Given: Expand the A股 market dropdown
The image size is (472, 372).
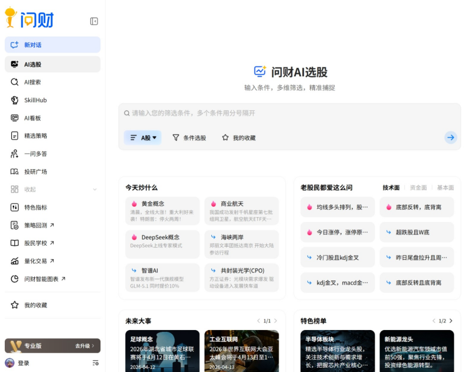Looking at the screenshot, I should pos(143,138).
